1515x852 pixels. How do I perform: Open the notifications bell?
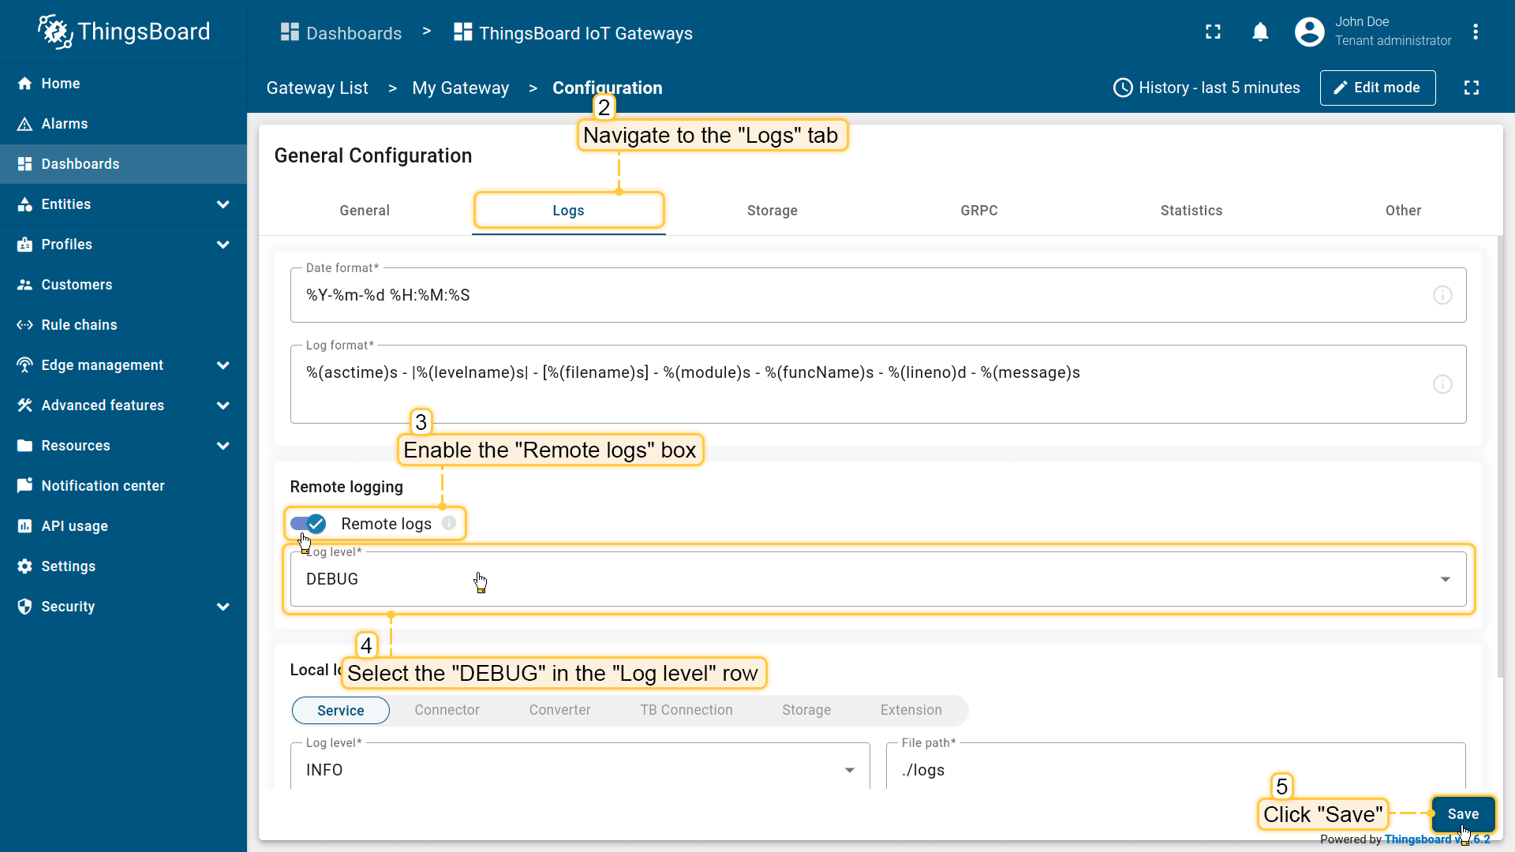click(x=1261, y=32)
